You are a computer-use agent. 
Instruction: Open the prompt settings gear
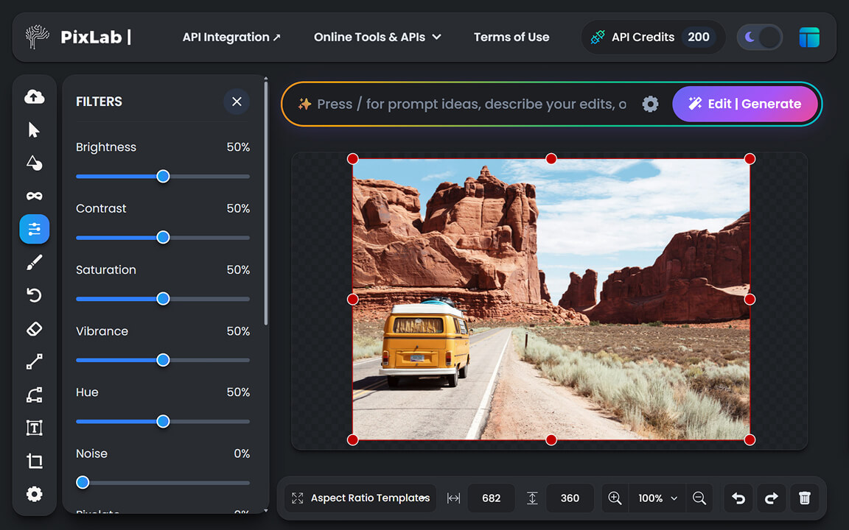650,104
